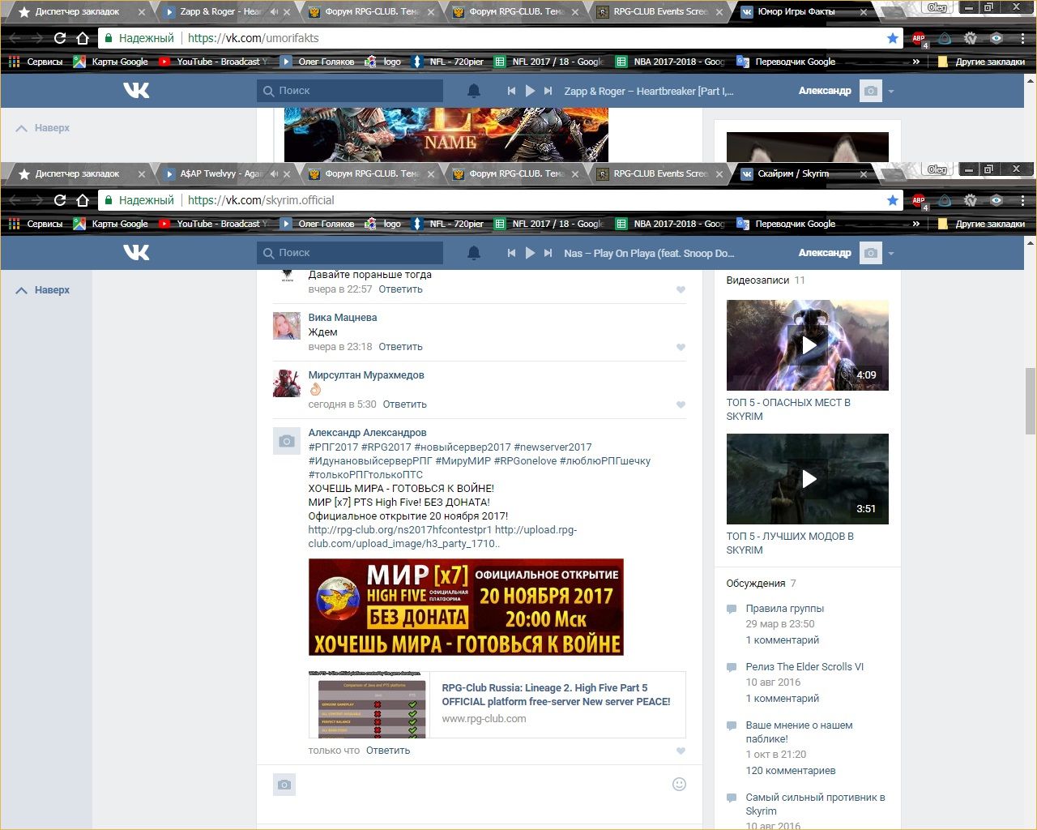The width and height of the screenshot is (1037, 830).
Task: Open Ваше мнение о нашем паблике discussion
Action: click(799, 732)
